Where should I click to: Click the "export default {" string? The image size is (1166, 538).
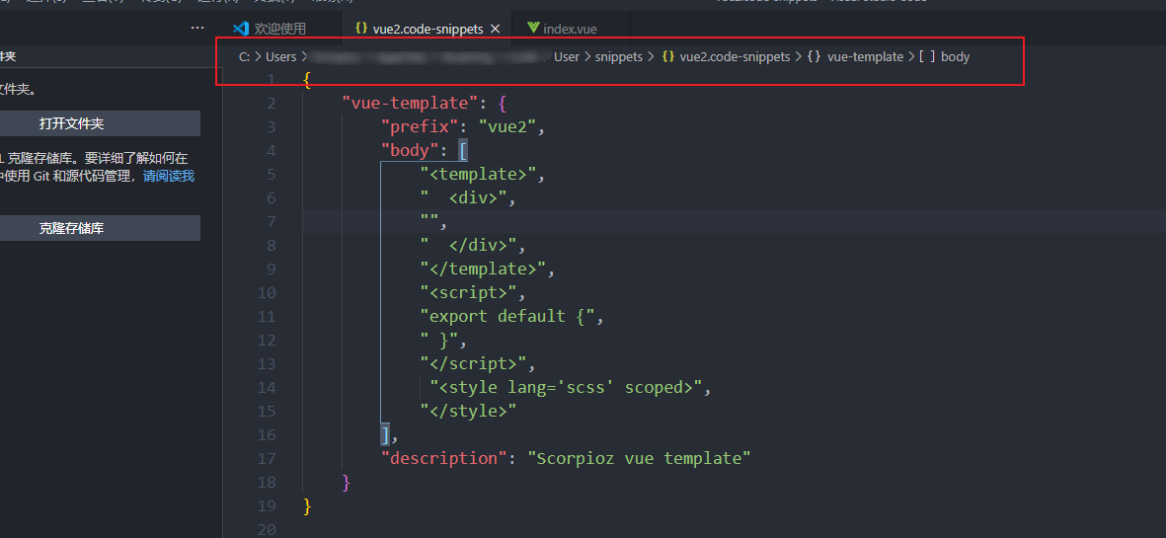(x=506, y=316)
